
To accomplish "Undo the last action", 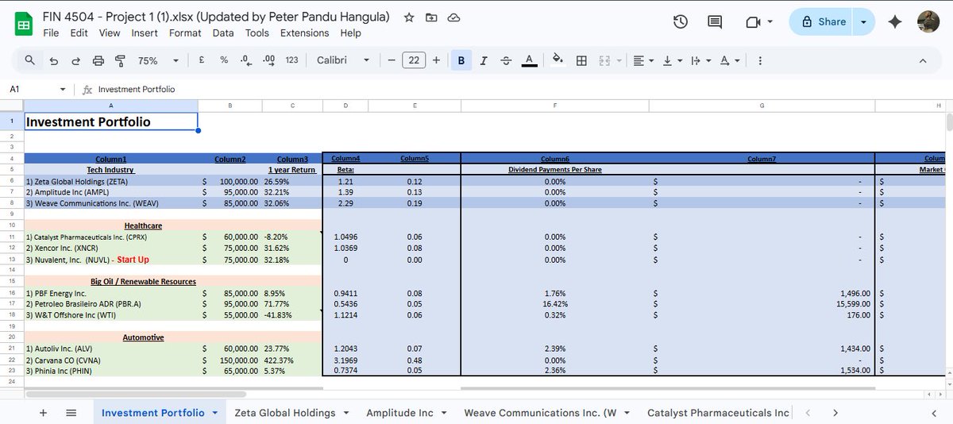I will click(53, 60).
